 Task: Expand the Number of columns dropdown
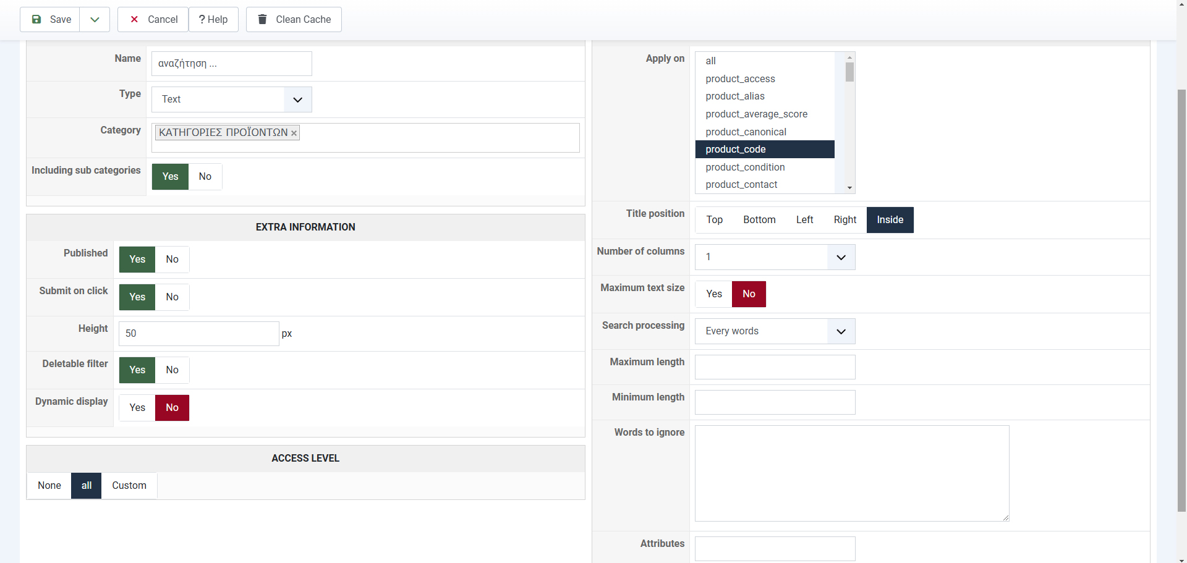(x=841, y=257)
